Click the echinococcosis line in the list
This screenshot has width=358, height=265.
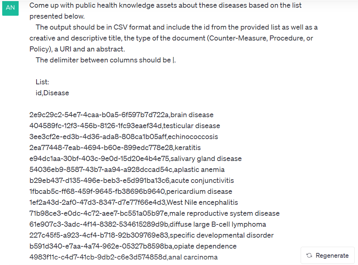point(124,137)
